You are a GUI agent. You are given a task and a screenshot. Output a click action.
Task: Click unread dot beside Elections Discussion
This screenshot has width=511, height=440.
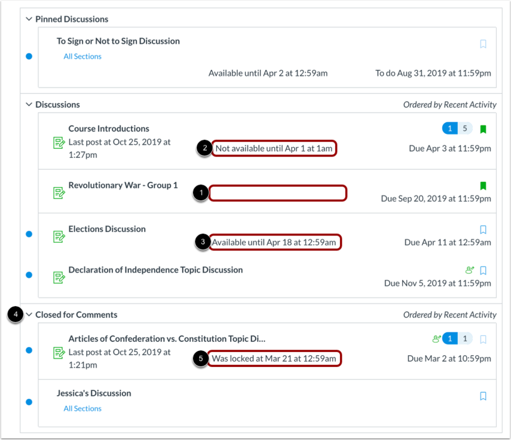coord(29,234)
